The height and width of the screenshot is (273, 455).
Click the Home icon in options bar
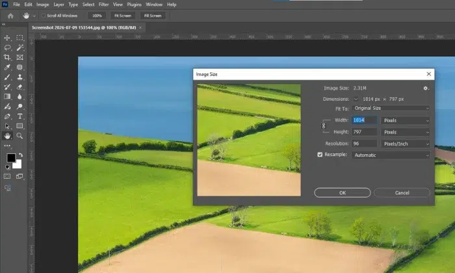pos(11,16)
